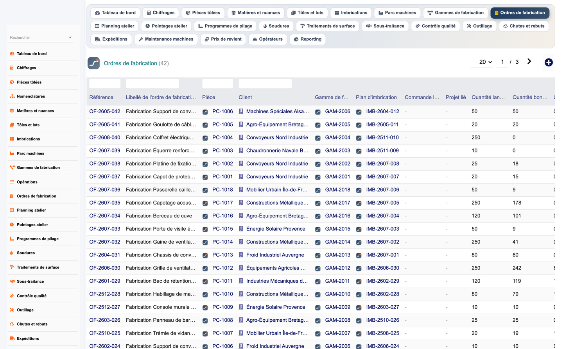The height and width of the screenshot is (349, 565).
Task: Open Contrôle qualité in the sidebar
Action: (x=31, y=296)
